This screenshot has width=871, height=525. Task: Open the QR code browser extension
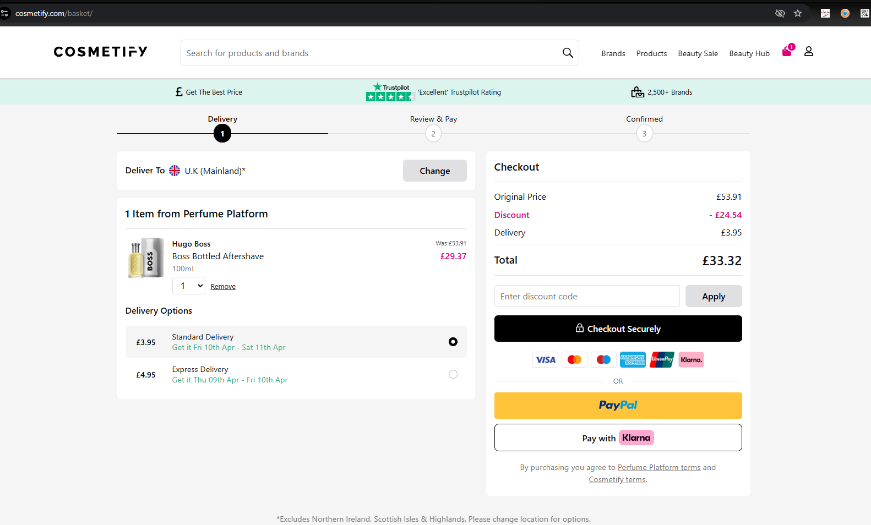(865, 13)
